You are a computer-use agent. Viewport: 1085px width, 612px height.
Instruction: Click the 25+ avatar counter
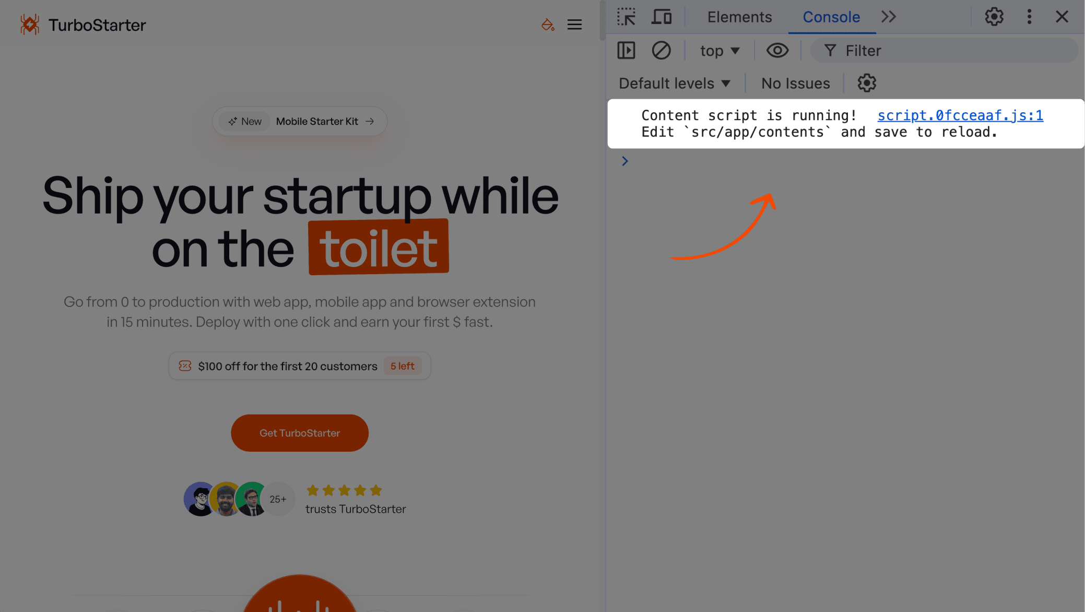coord(278,499)
